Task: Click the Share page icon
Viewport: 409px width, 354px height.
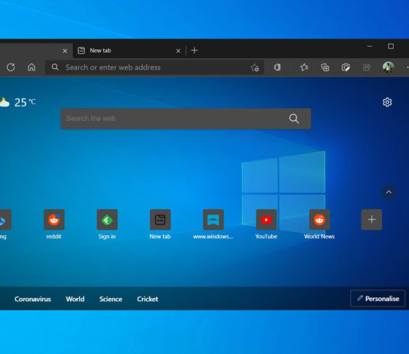Action: (366, 67)
